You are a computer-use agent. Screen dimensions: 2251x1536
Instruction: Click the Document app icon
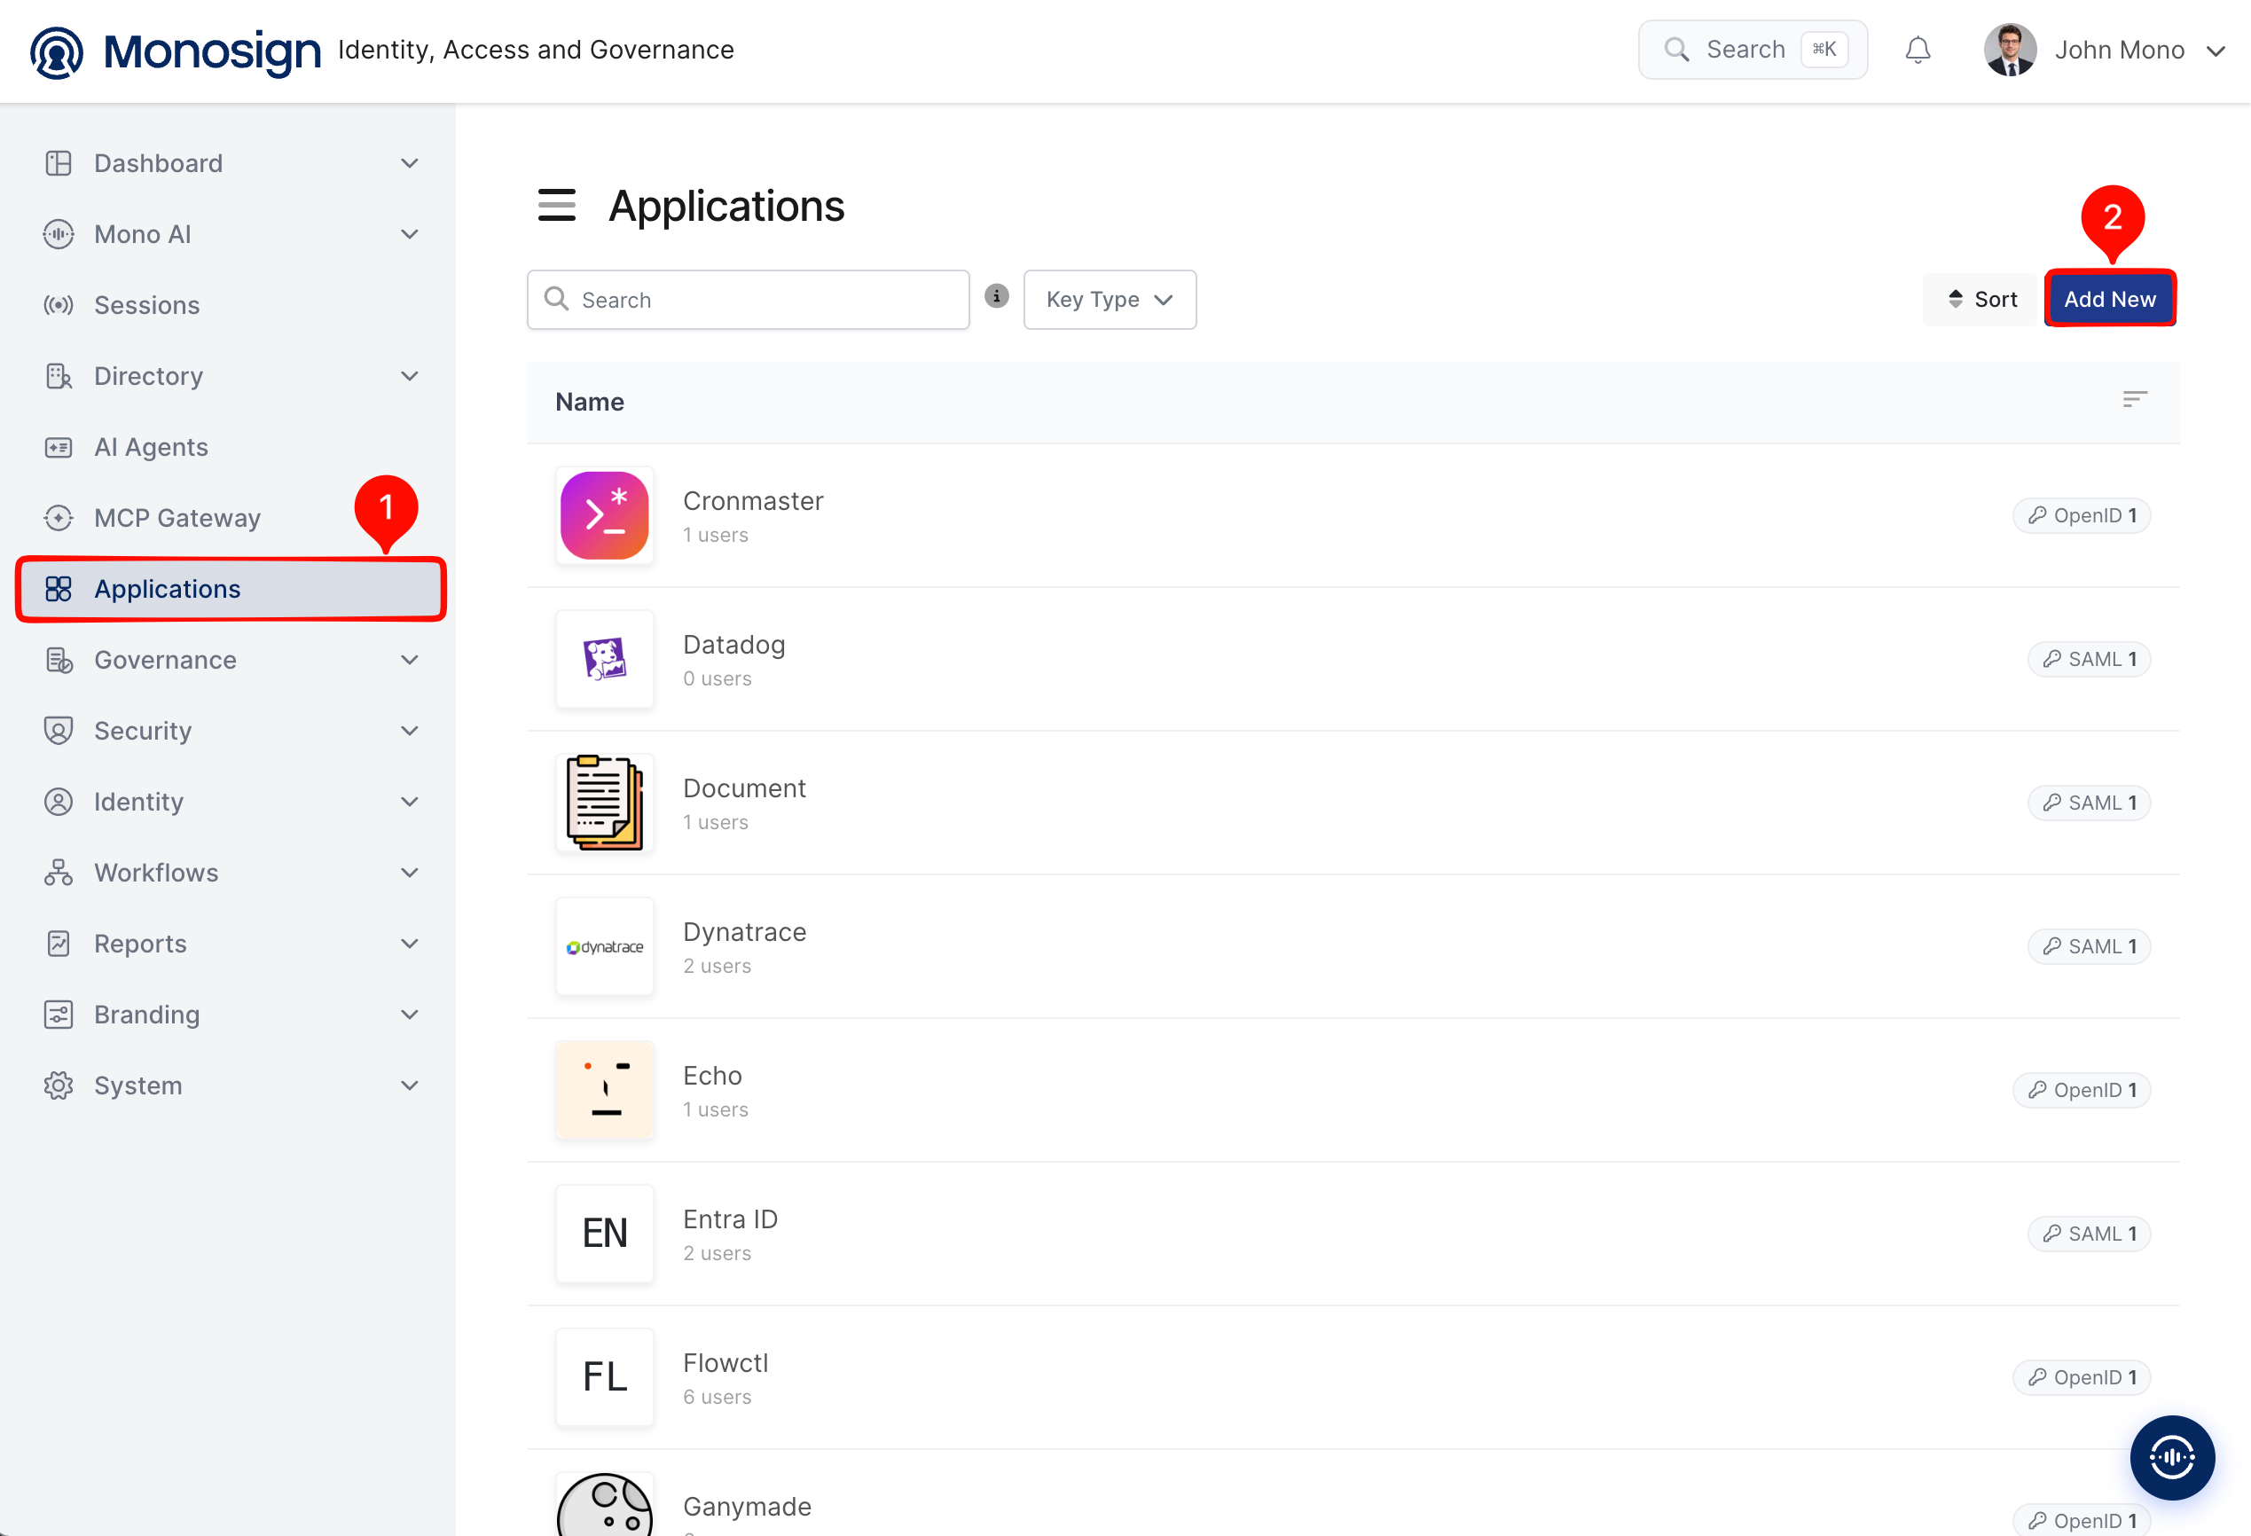click(x=604, y=803)
